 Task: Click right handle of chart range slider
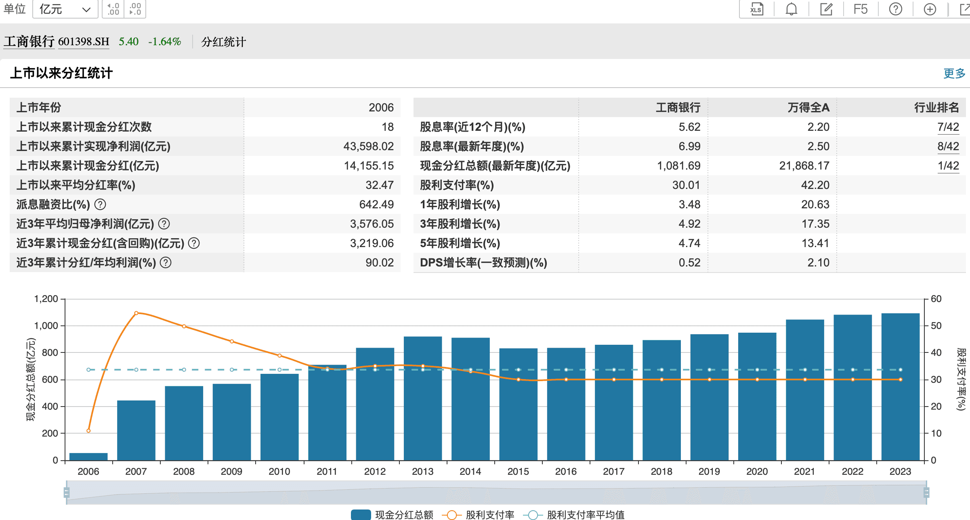point(926,493)
